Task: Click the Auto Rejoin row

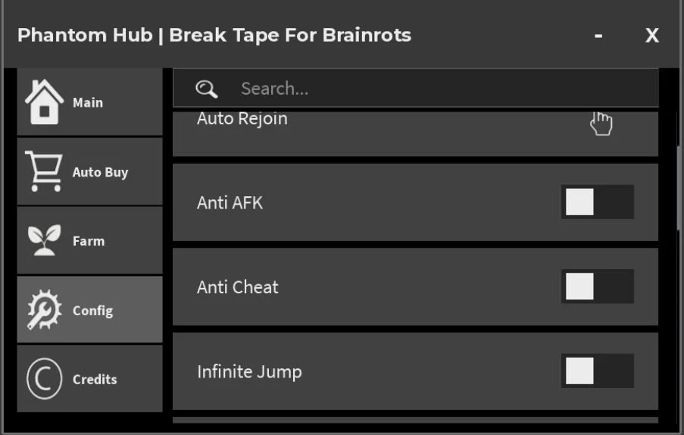Action: click(x=415, y=133)
